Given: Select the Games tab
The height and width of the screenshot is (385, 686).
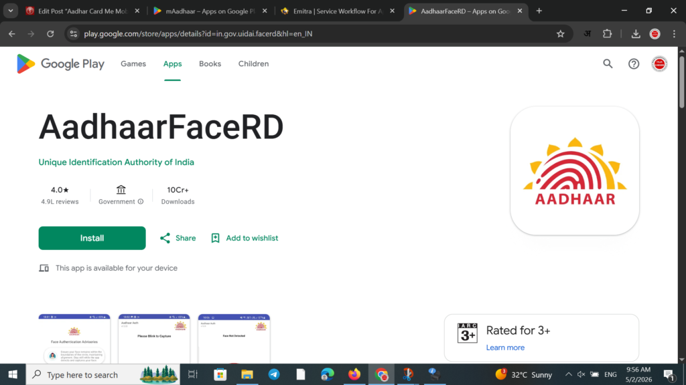Looking at the screenshot, I should 133,63.
